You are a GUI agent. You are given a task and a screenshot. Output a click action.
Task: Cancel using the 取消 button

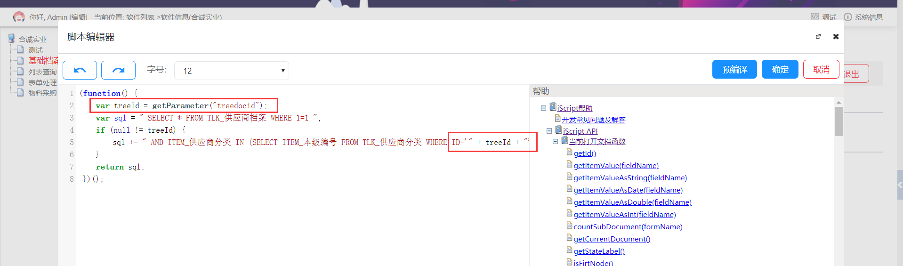[821, 69]
